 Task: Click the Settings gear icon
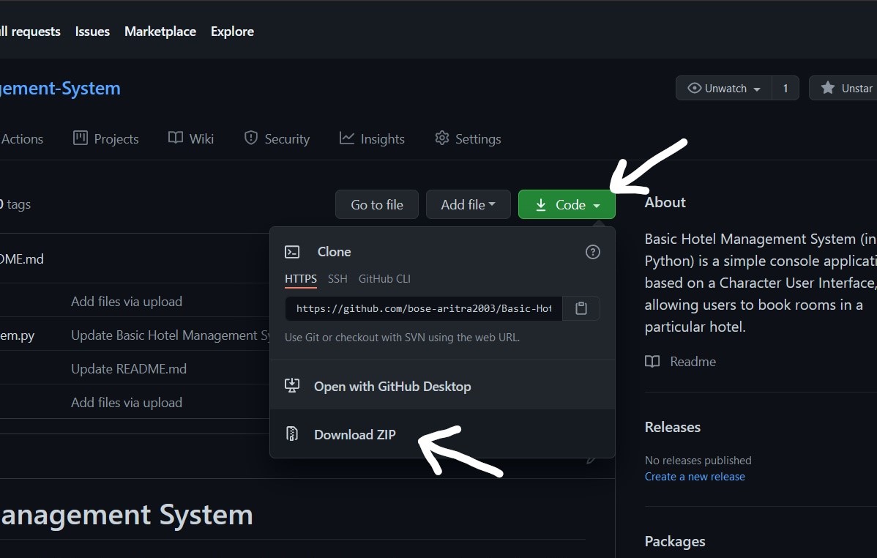442,138
